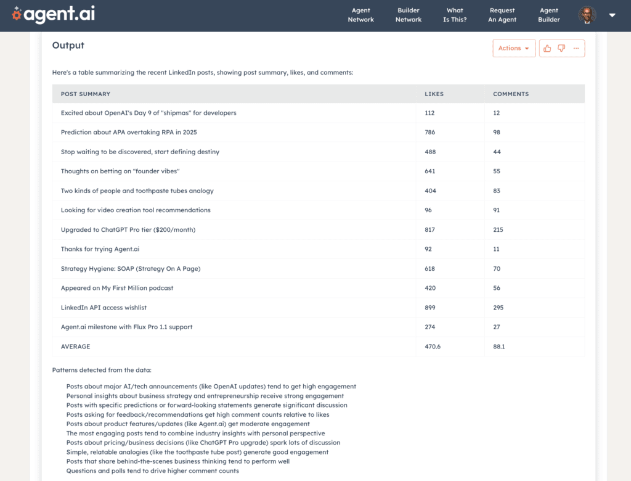Click the 'founder vibes' post summary
This screenshot has height=481, width=631.
[x=120, y=171]
